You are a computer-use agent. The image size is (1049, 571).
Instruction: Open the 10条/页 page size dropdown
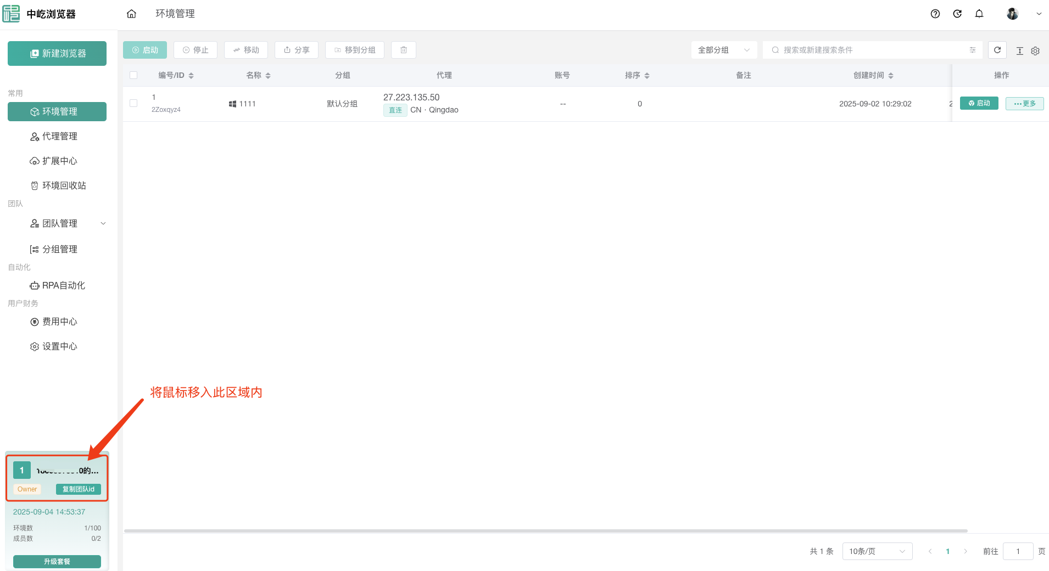coord(877,551)
